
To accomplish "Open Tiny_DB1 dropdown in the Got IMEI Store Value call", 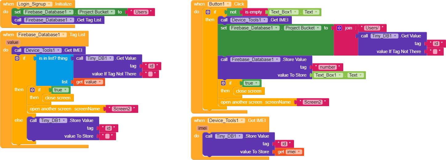I will [229, 136].
